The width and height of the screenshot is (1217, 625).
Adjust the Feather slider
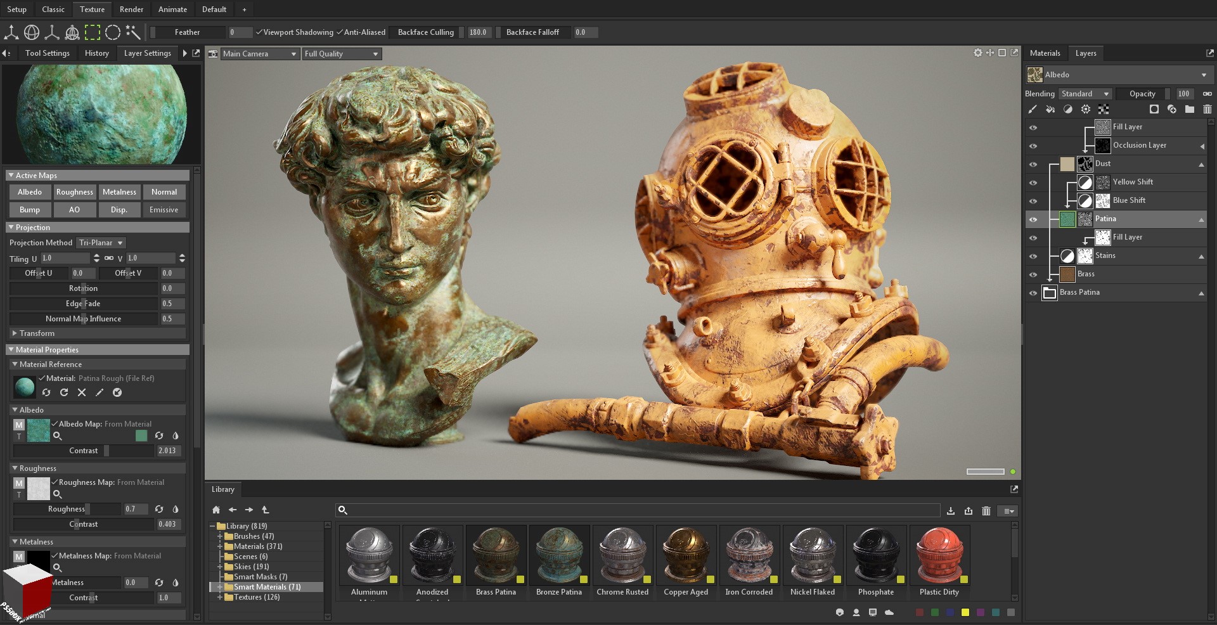(x=188, y=32)
